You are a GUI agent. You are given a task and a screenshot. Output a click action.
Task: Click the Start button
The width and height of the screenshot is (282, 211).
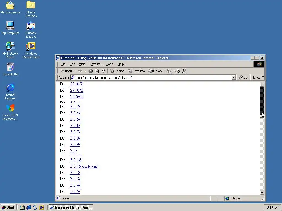point(8,207)
